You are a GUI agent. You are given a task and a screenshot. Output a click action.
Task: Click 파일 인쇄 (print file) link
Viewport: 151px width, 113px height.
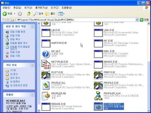[15, 52]
